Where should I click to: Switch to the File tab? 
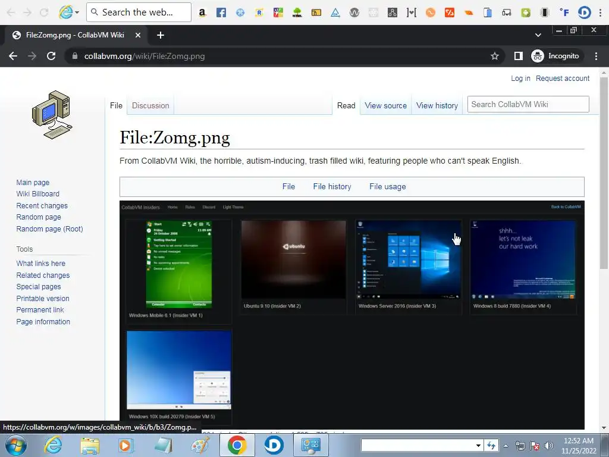click(x=116, y=105)
